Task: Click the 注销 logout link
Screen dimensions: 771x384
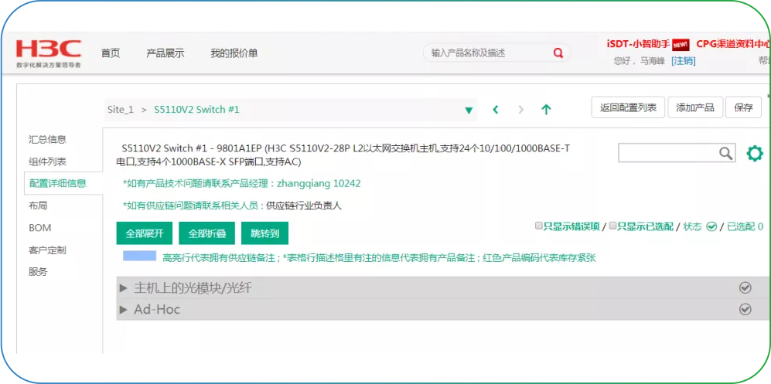Action: click(684, 61)
